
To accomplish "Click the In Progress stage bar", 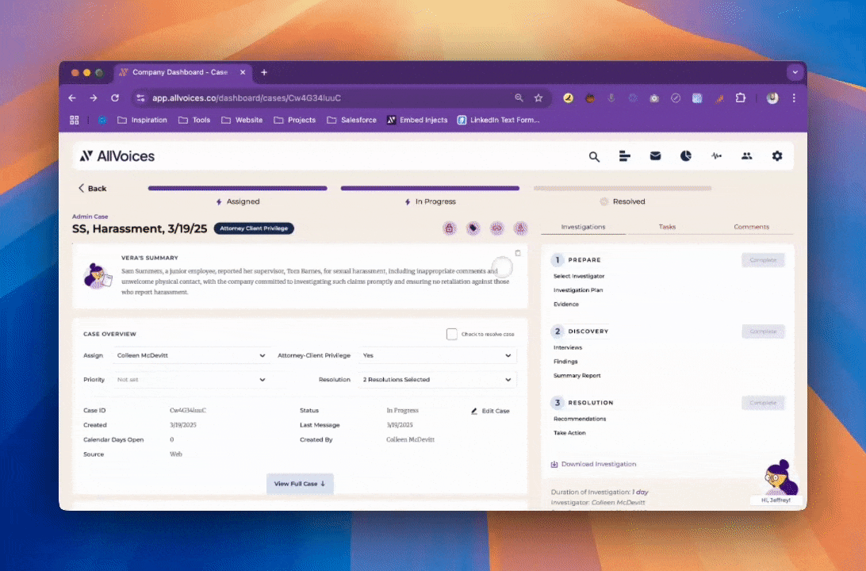I will [x=431, y=188].
